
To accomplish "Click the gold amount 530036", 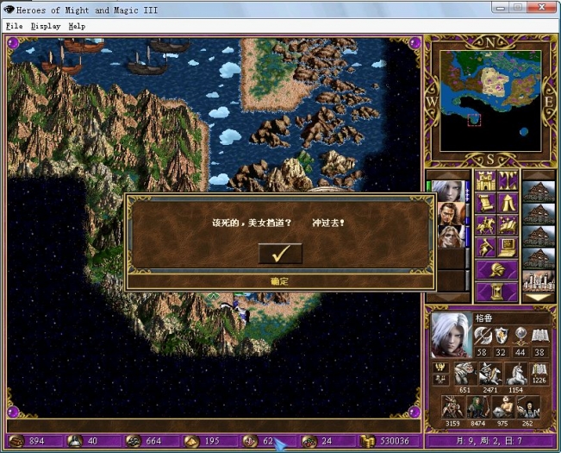I will click(395, 441).
